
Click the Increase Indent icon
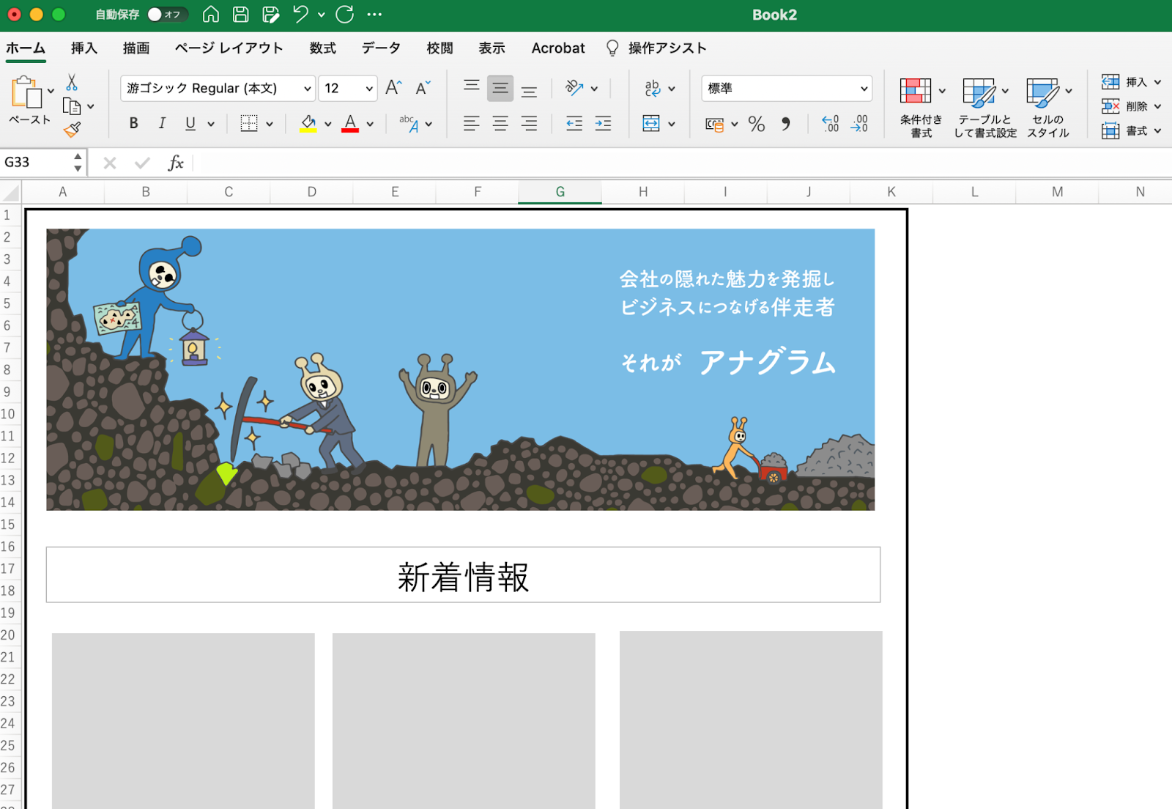point(603,124)
